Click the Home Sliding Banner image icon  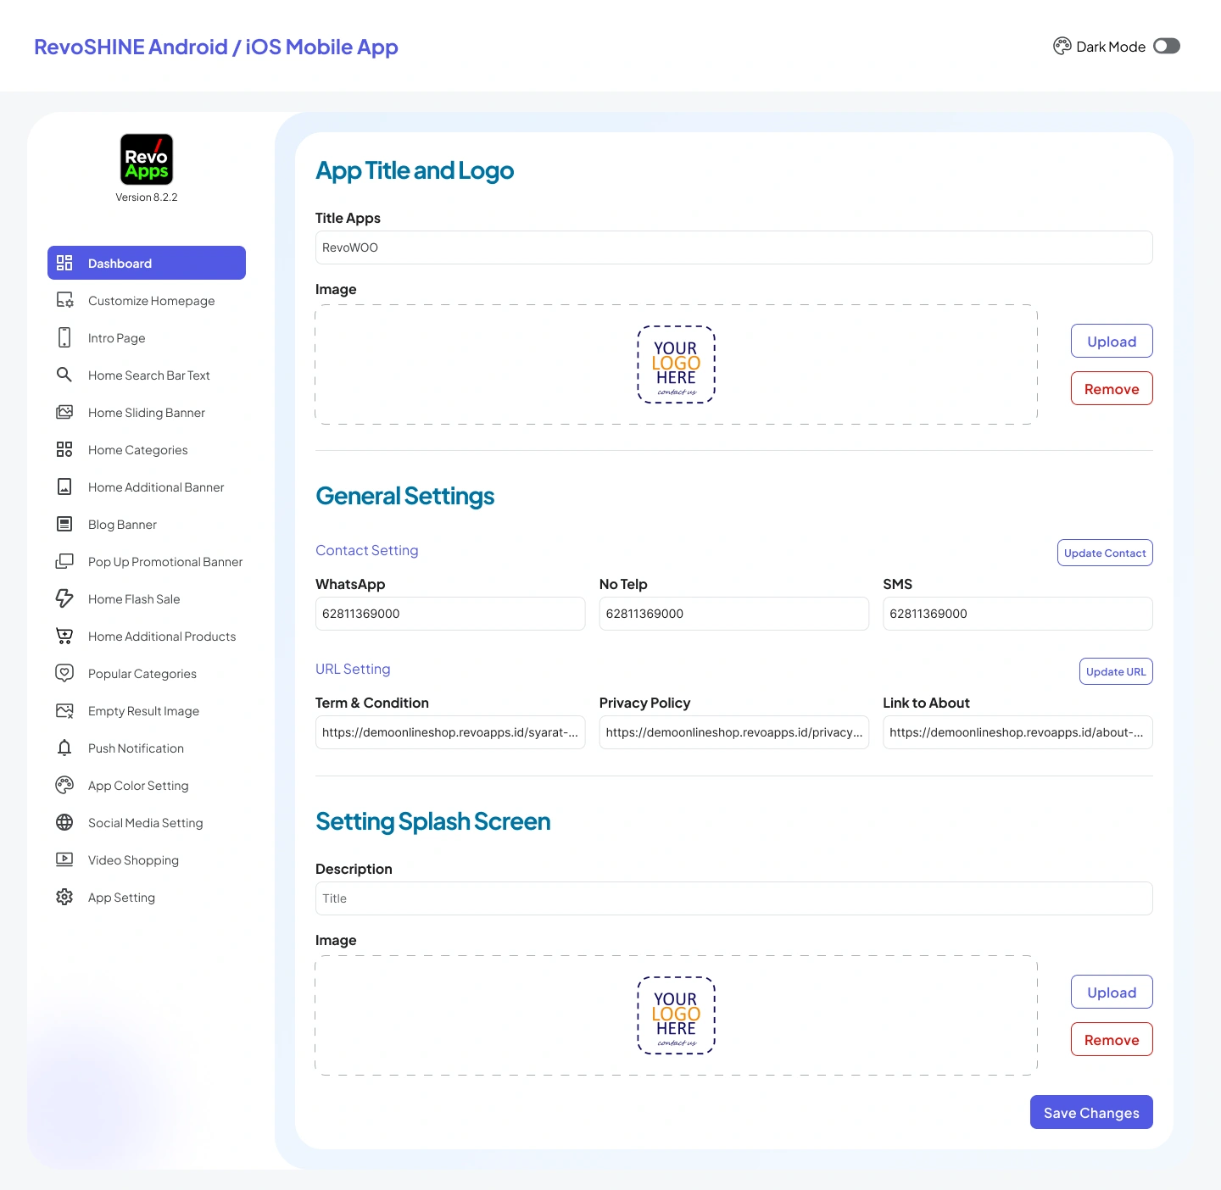coord(64,412)
